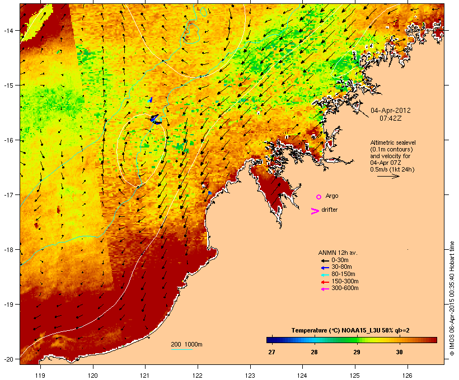The image size is (459, 380).
Task: Click the longitude axis label '123'
Action: [x=250, y=376]
